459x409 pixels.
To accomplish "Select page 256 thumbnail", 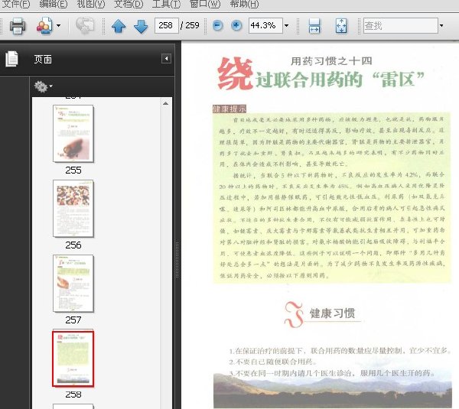I will pos(73,208).
